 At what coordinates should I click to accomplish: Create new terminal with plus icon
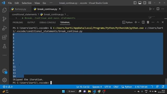(x=136, y=22)
